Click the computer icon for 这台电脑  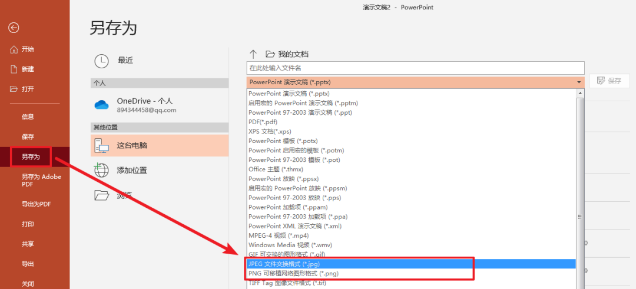coord(101,146)
